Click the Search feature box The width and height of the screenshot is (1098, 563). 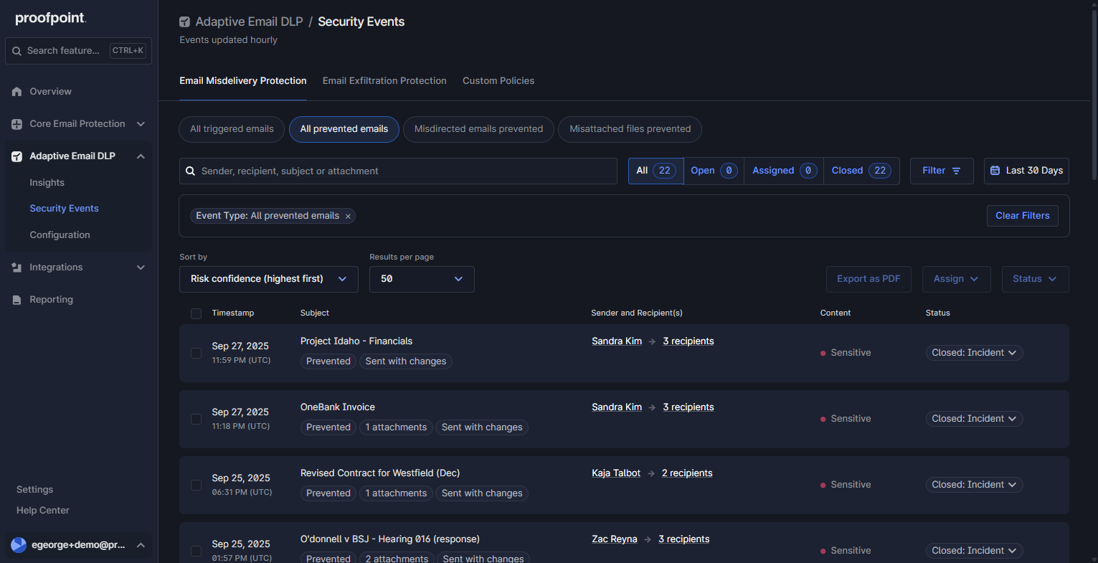78,51
